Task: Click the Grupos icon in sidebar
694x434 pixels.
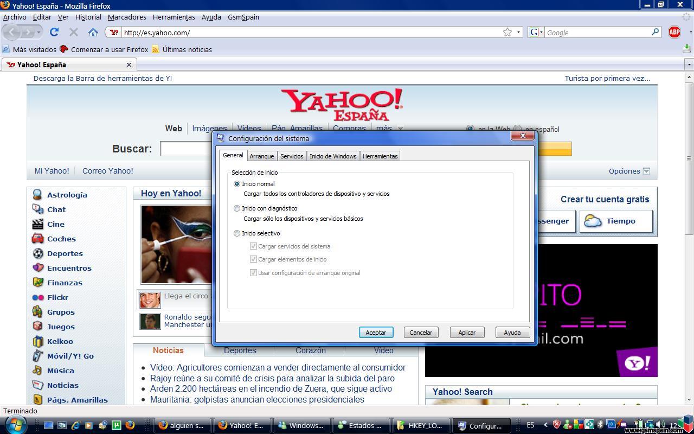Action: point(37,311)
